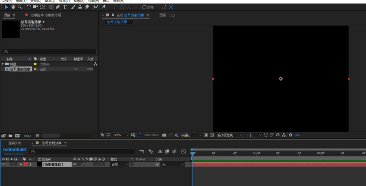Switch to the 渲染队列 tab
366x186 pixels.
pos(15,143)
